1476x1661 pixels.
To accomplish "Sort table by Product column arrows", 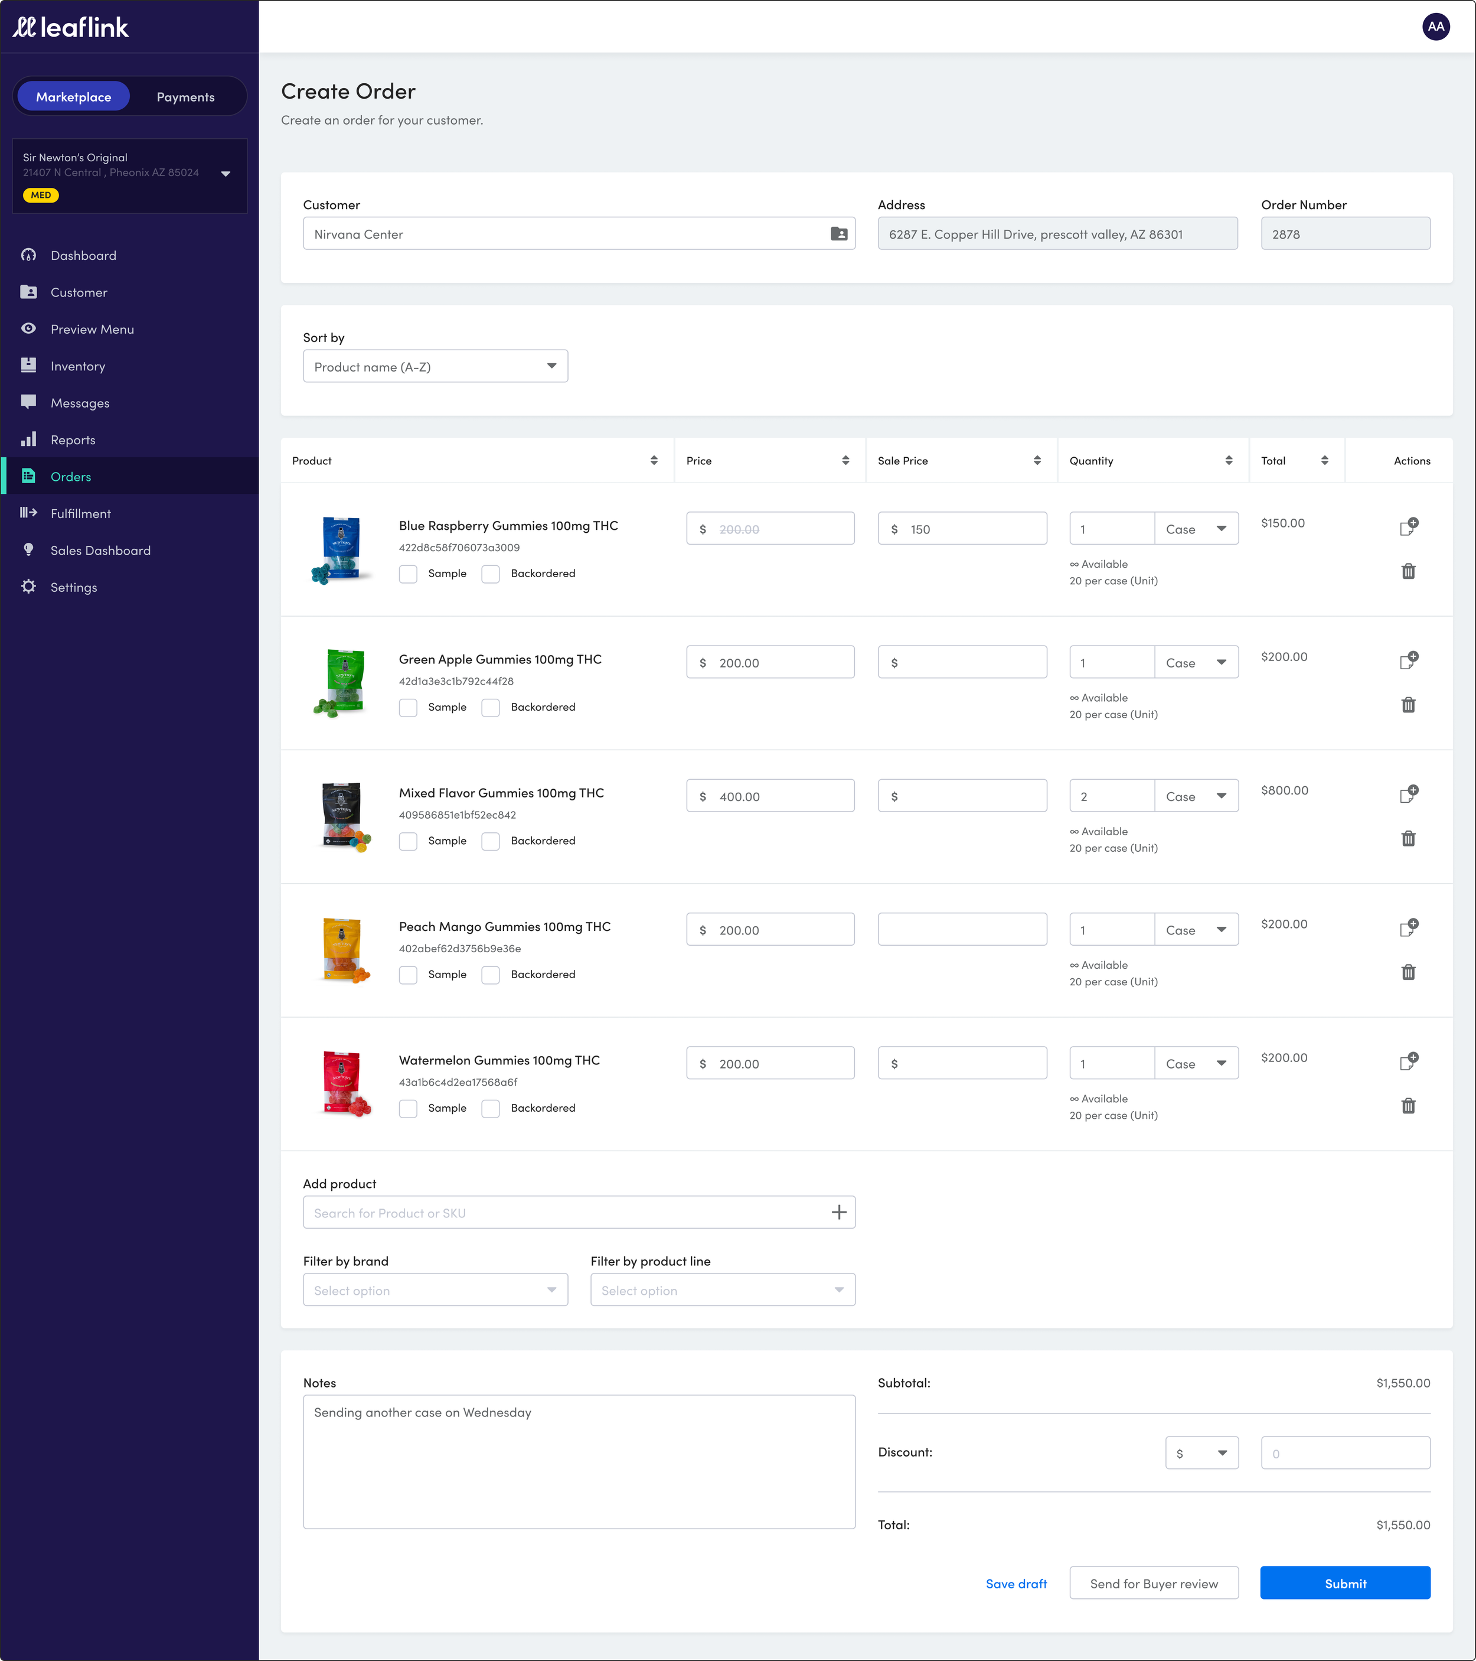I will click(x=653, y=461).
